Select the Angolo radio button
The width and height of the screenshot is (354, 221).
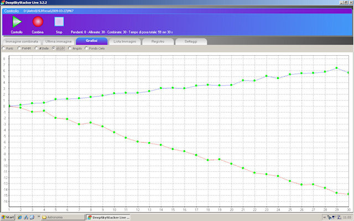pyautogui.click(x=70, y=48)
